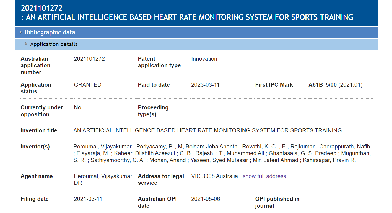Click the Currently under opposition value No

coord(77,107)
